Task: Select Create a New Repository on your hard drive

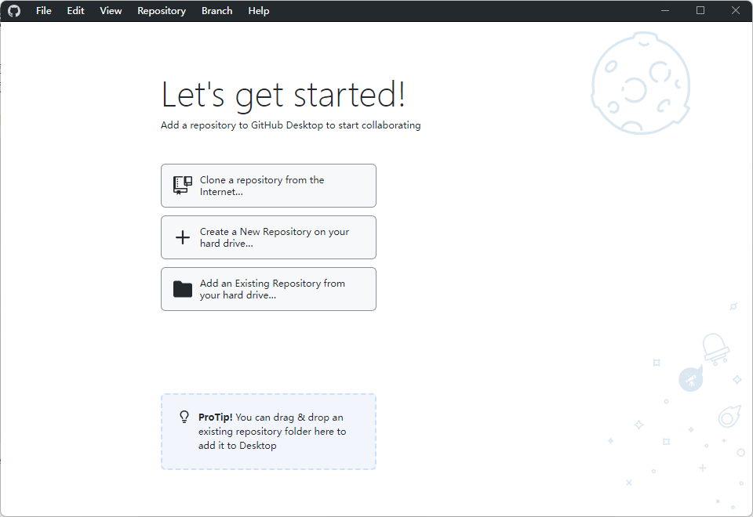Action: (x=268, y=237)
